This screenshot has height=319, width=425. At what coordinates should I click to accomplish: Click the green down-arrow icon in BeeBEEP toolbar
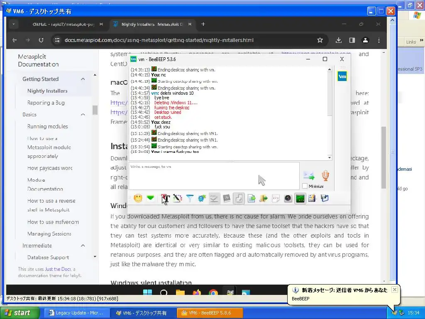150,198
